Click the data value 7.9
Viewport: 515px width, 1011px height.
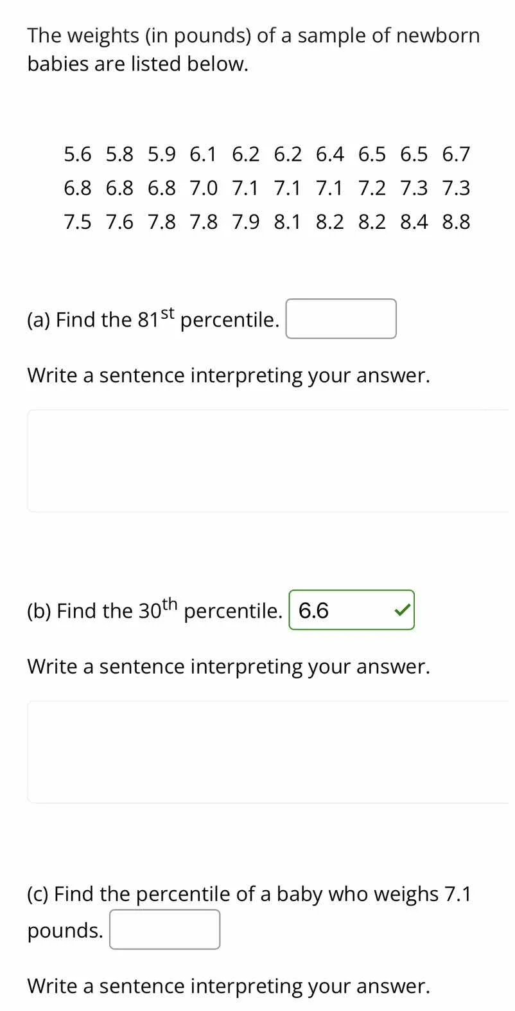(x=246, y=222)
